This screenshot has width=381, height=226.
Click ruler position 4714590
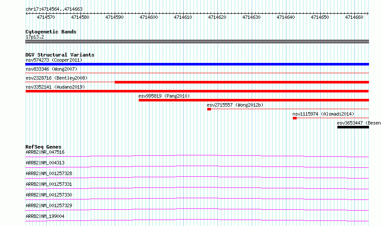[x=114, y=17]
